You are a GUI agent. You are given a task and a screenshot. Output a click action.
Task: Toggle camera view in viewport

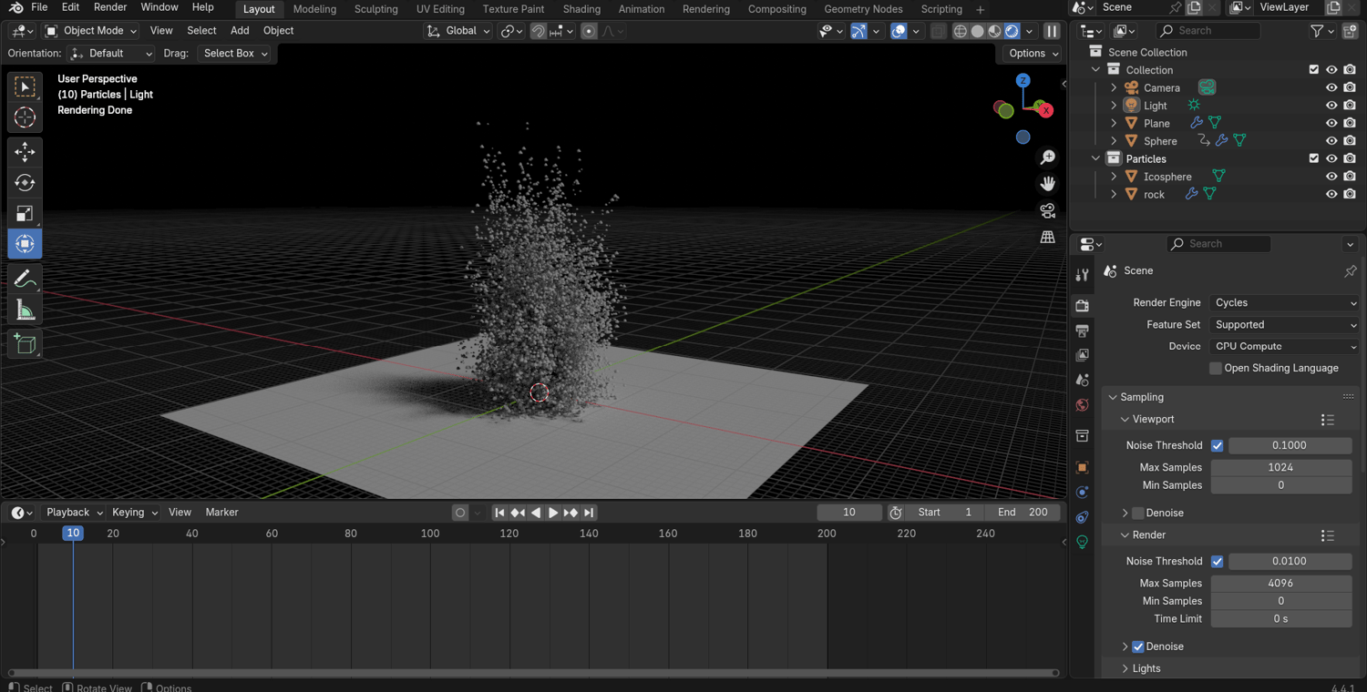pos(1047,210)
